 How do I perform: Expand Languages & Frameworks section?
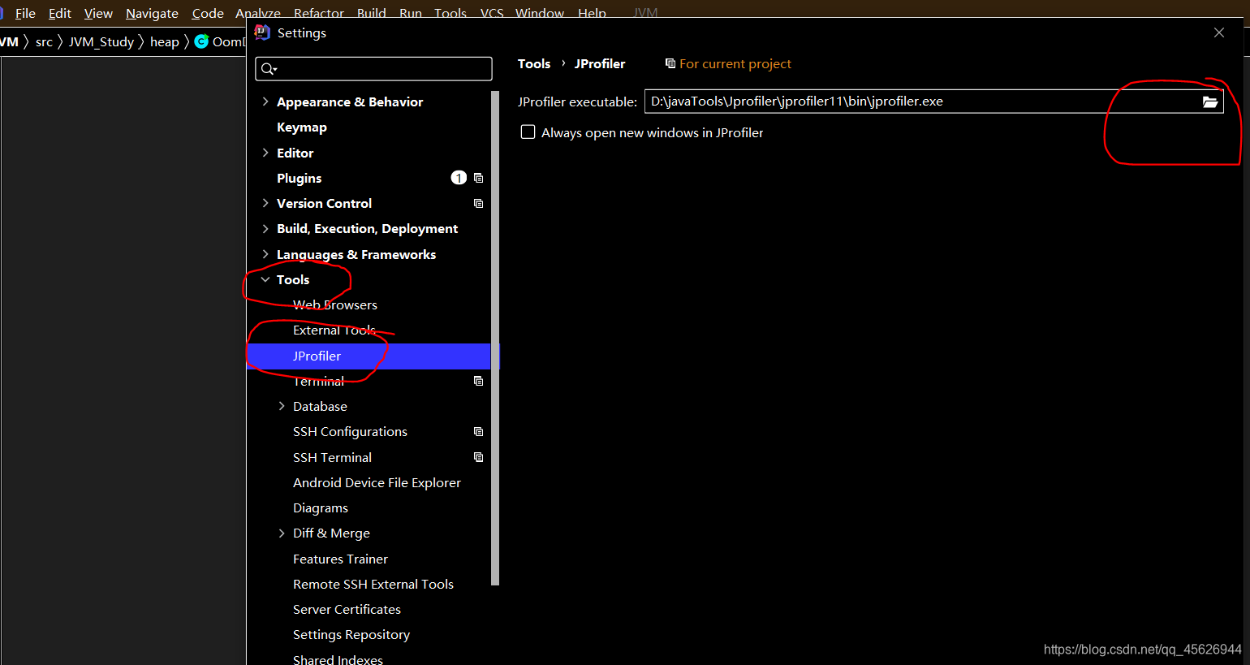(x=265, y=254)
